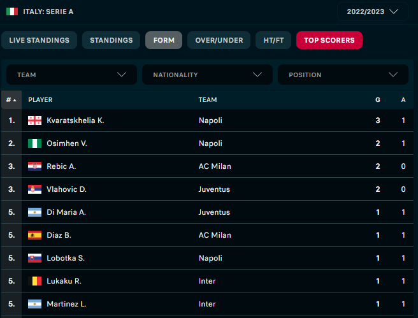The height and width of the screenshot is (318, 418).
Task: Open player Osimhen V.
Action: click(67, 143)
